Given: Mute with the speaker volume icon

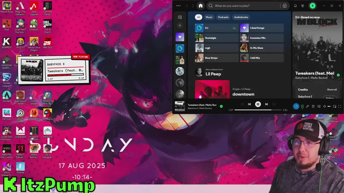Looking at the screenshot, I should click(324, 106).
